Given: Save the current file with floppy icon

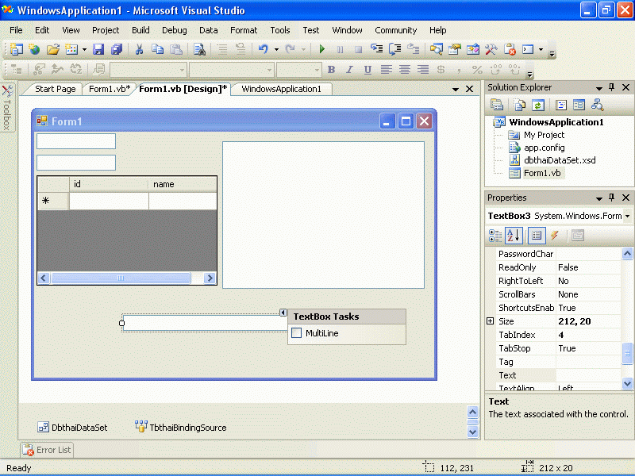Looking at the screenshot, I should (x=98, y=49).
